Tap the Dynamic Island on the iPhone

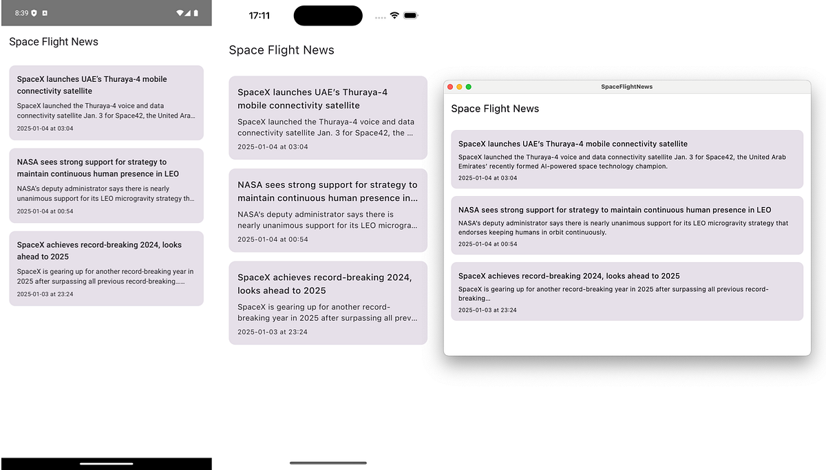(328, 15)
